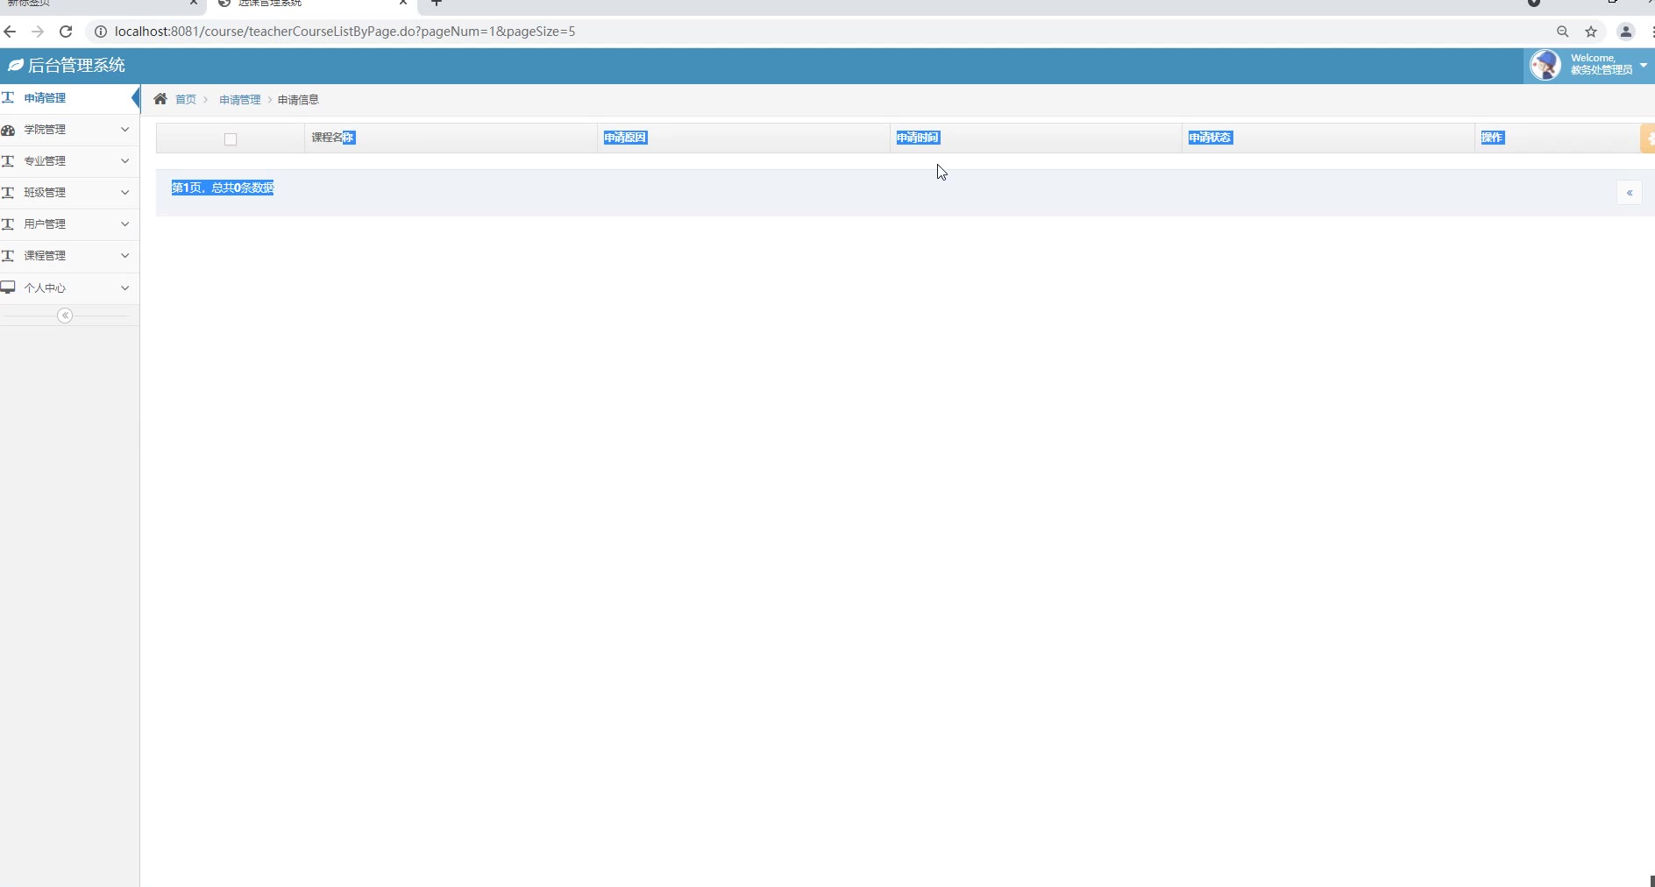This screenshot has width=1655, height=887.
Task: Click the 第1页，总共0条数据 pagination text
Action: pos(223,188)
